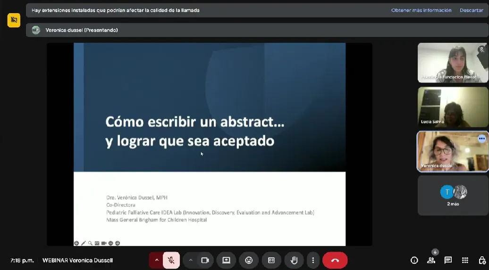Toggle subtitles CC icon on the slide toolbar
Image resolution: width=489 pixels, height=270 pixels.
pyautogui.click(x=97, y=243)
